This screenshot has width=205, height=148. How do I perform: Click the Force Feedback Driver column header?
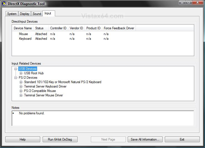(x=119, y=28)
